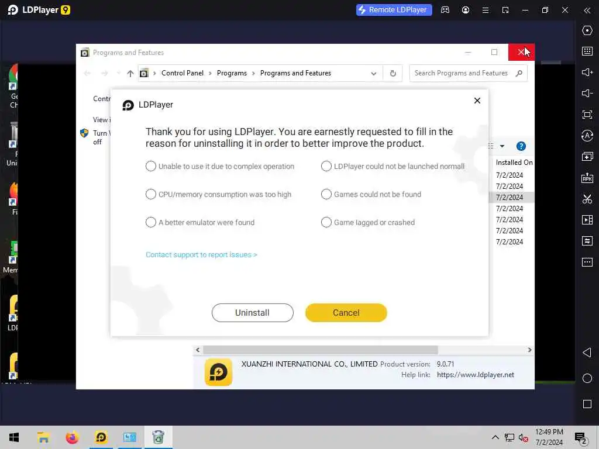
Task: Select CPU/memory consumption was too high
Action: tap(219, 194)
